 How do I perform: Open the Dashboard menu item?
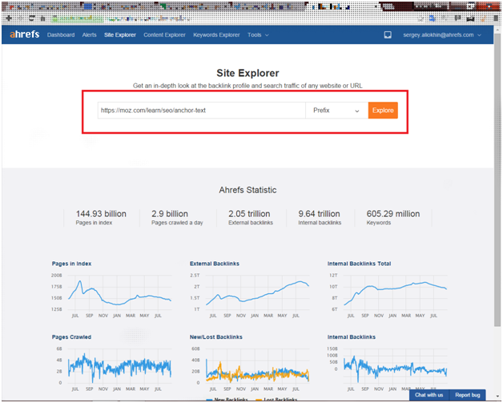coord(61,34)
